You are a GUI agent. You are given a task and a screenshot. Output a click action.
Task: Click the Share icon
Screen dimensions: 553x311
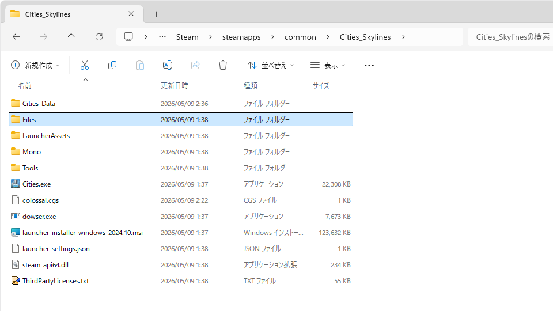point(195,65)
